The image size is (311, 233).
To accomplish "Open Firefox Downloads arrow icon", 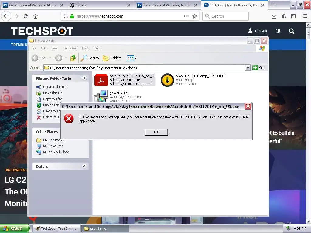I will [274, 16].
